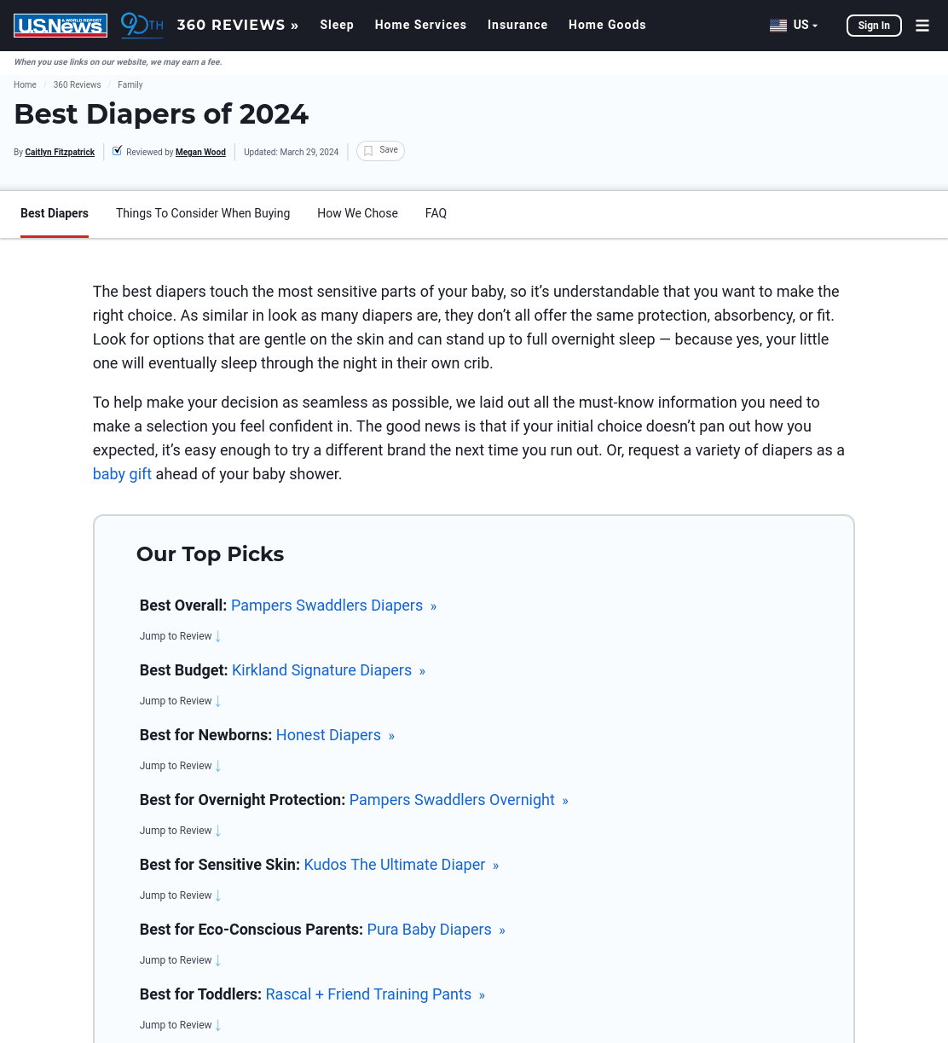
Task: Click the Home breadcrumb link
Action: pos(25,85)
